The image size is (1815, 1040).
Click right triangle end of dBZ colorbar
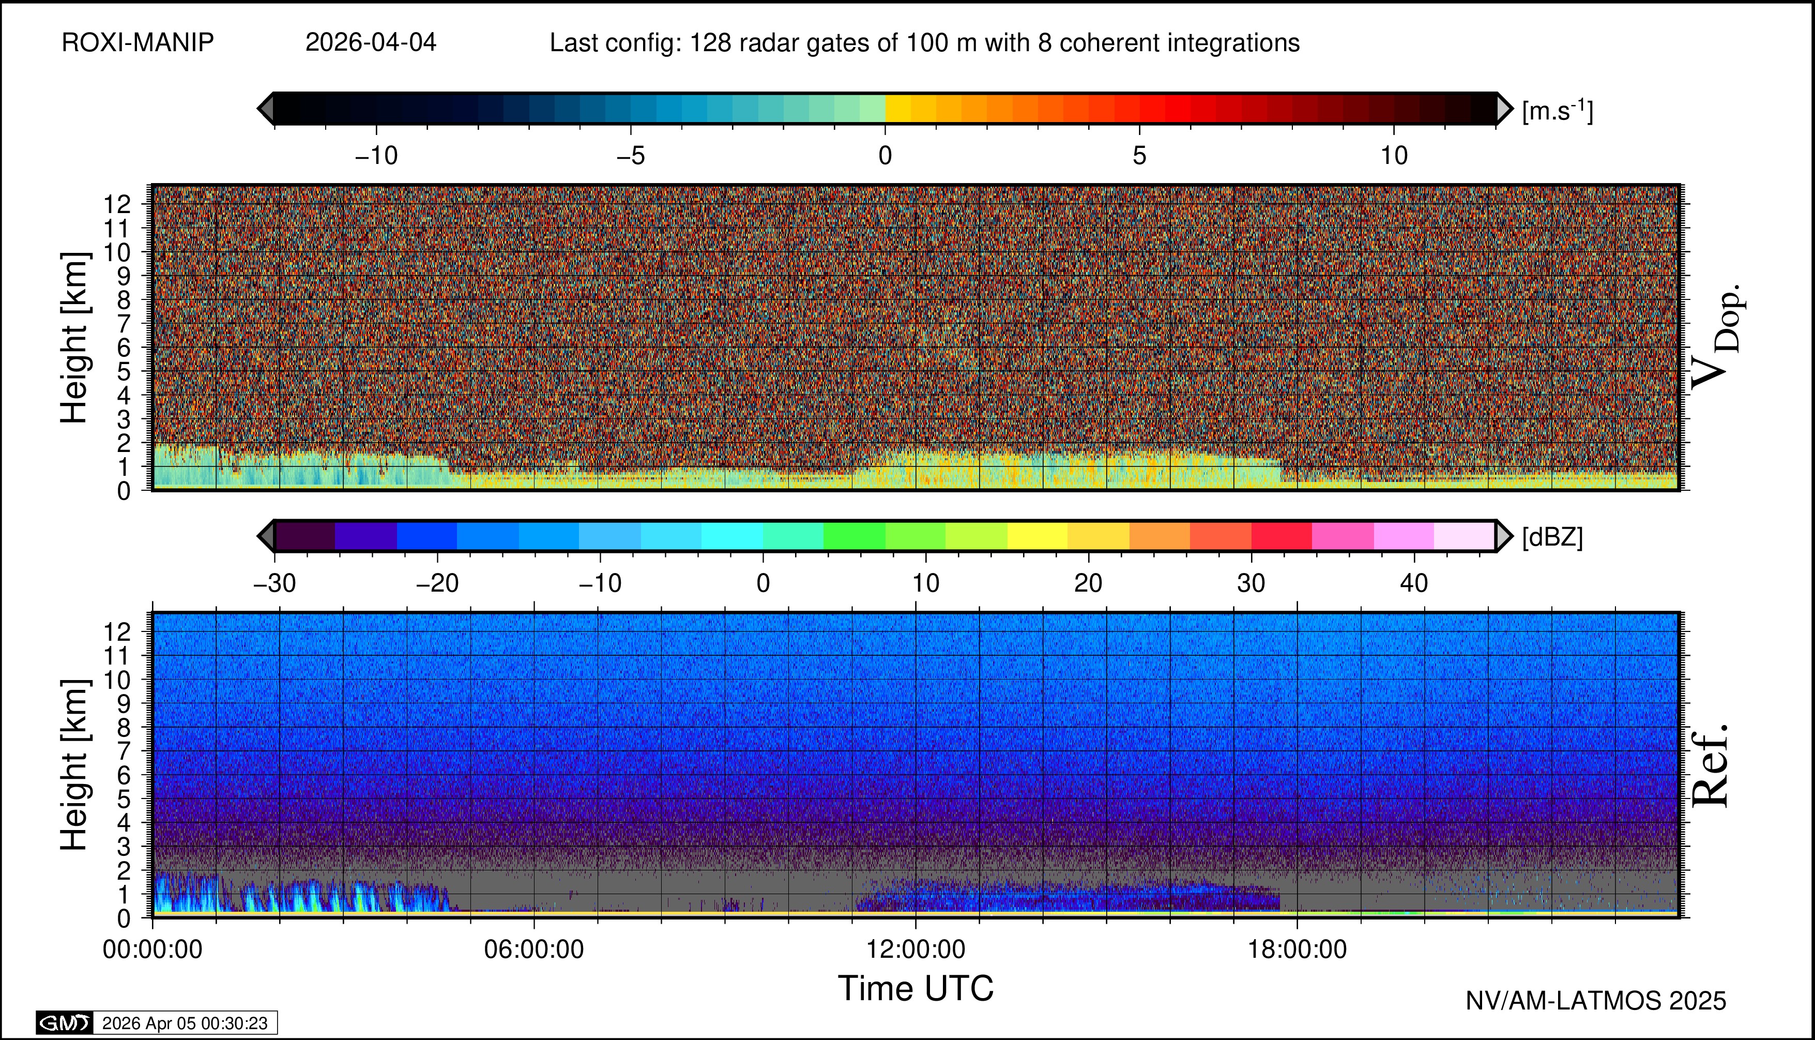coord(1504,536)
